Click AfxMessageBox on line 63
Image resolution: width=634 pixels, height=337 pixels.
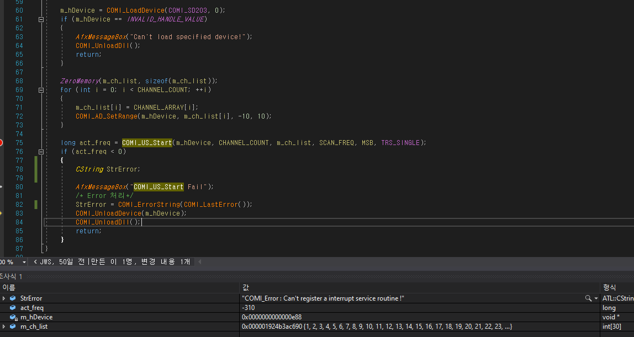101,37
